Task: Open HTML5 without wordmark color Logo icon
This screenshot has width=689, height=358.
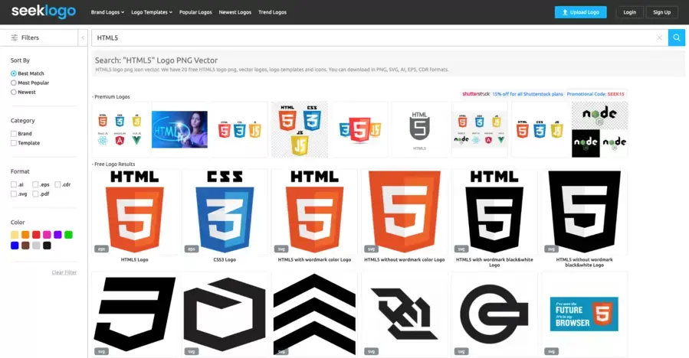Action: 404,211
